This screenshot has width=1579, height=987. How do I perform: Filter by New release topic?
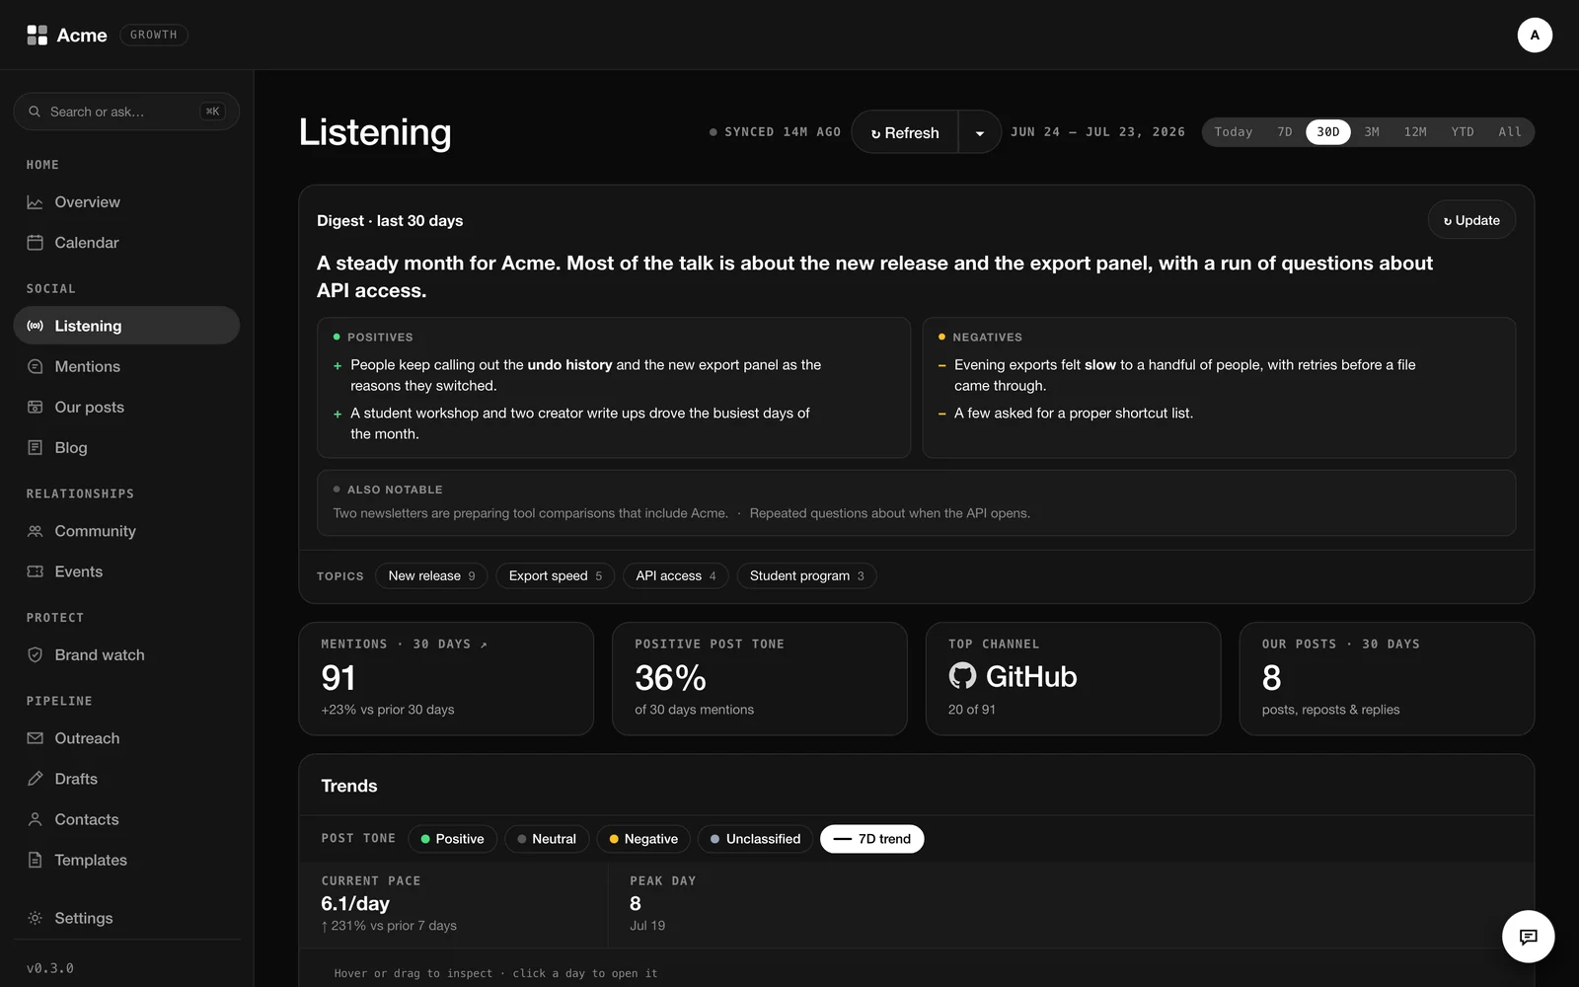click(x=431, y=575)
